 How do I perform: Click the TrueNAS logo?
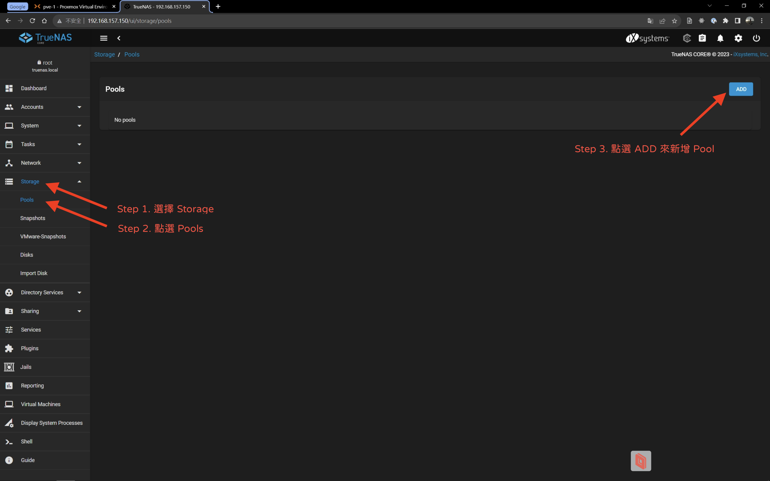pyautogui.click(x=45, y=38)
